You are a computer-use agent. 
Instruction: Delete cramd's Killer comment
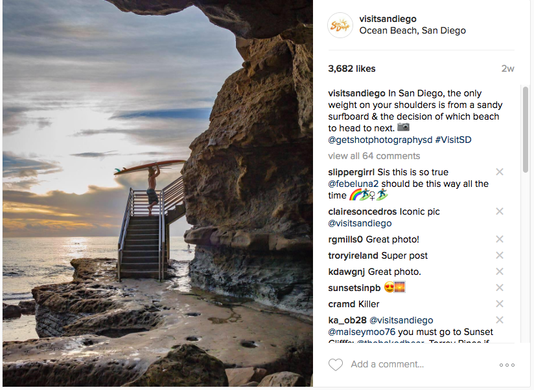499,303
